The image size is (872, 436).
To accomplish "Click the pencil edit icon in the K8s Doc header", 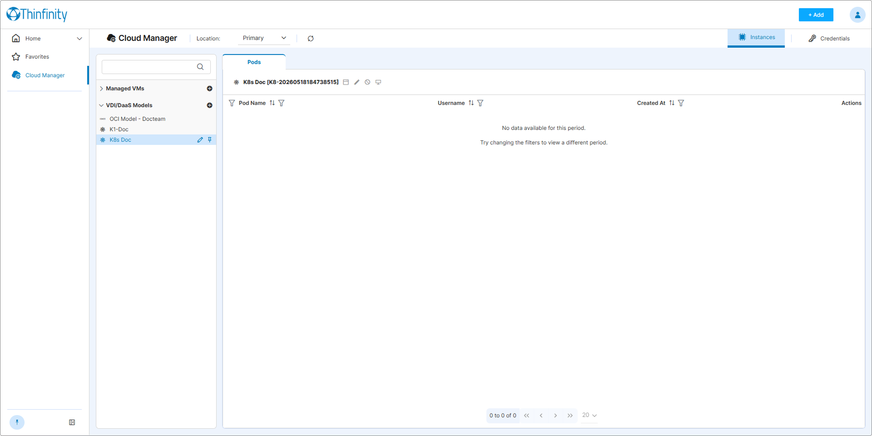I will (x=357, y=82).
